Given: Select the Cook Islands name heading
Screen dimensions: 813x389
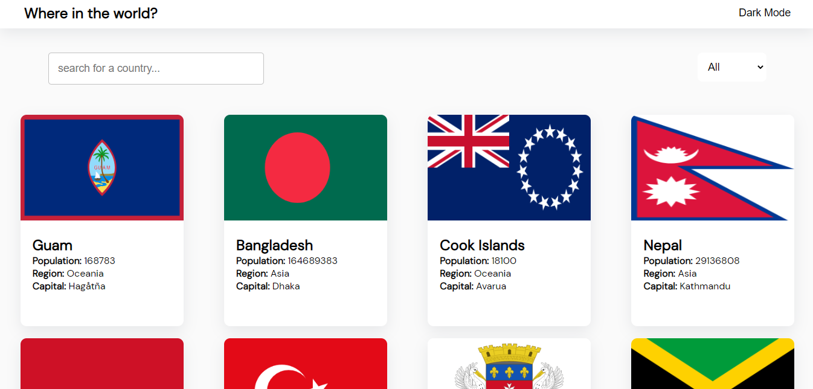Looking at the screenshot, I should pos(482,245).
